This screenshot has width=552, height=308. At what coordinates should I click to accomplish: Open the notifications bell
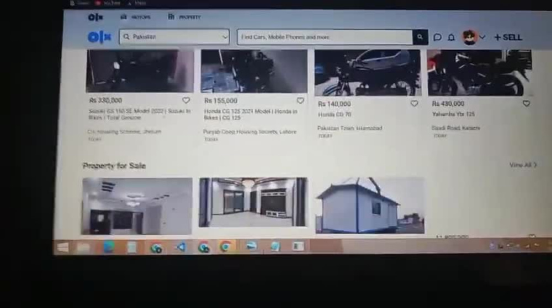[x=452, y=37]
